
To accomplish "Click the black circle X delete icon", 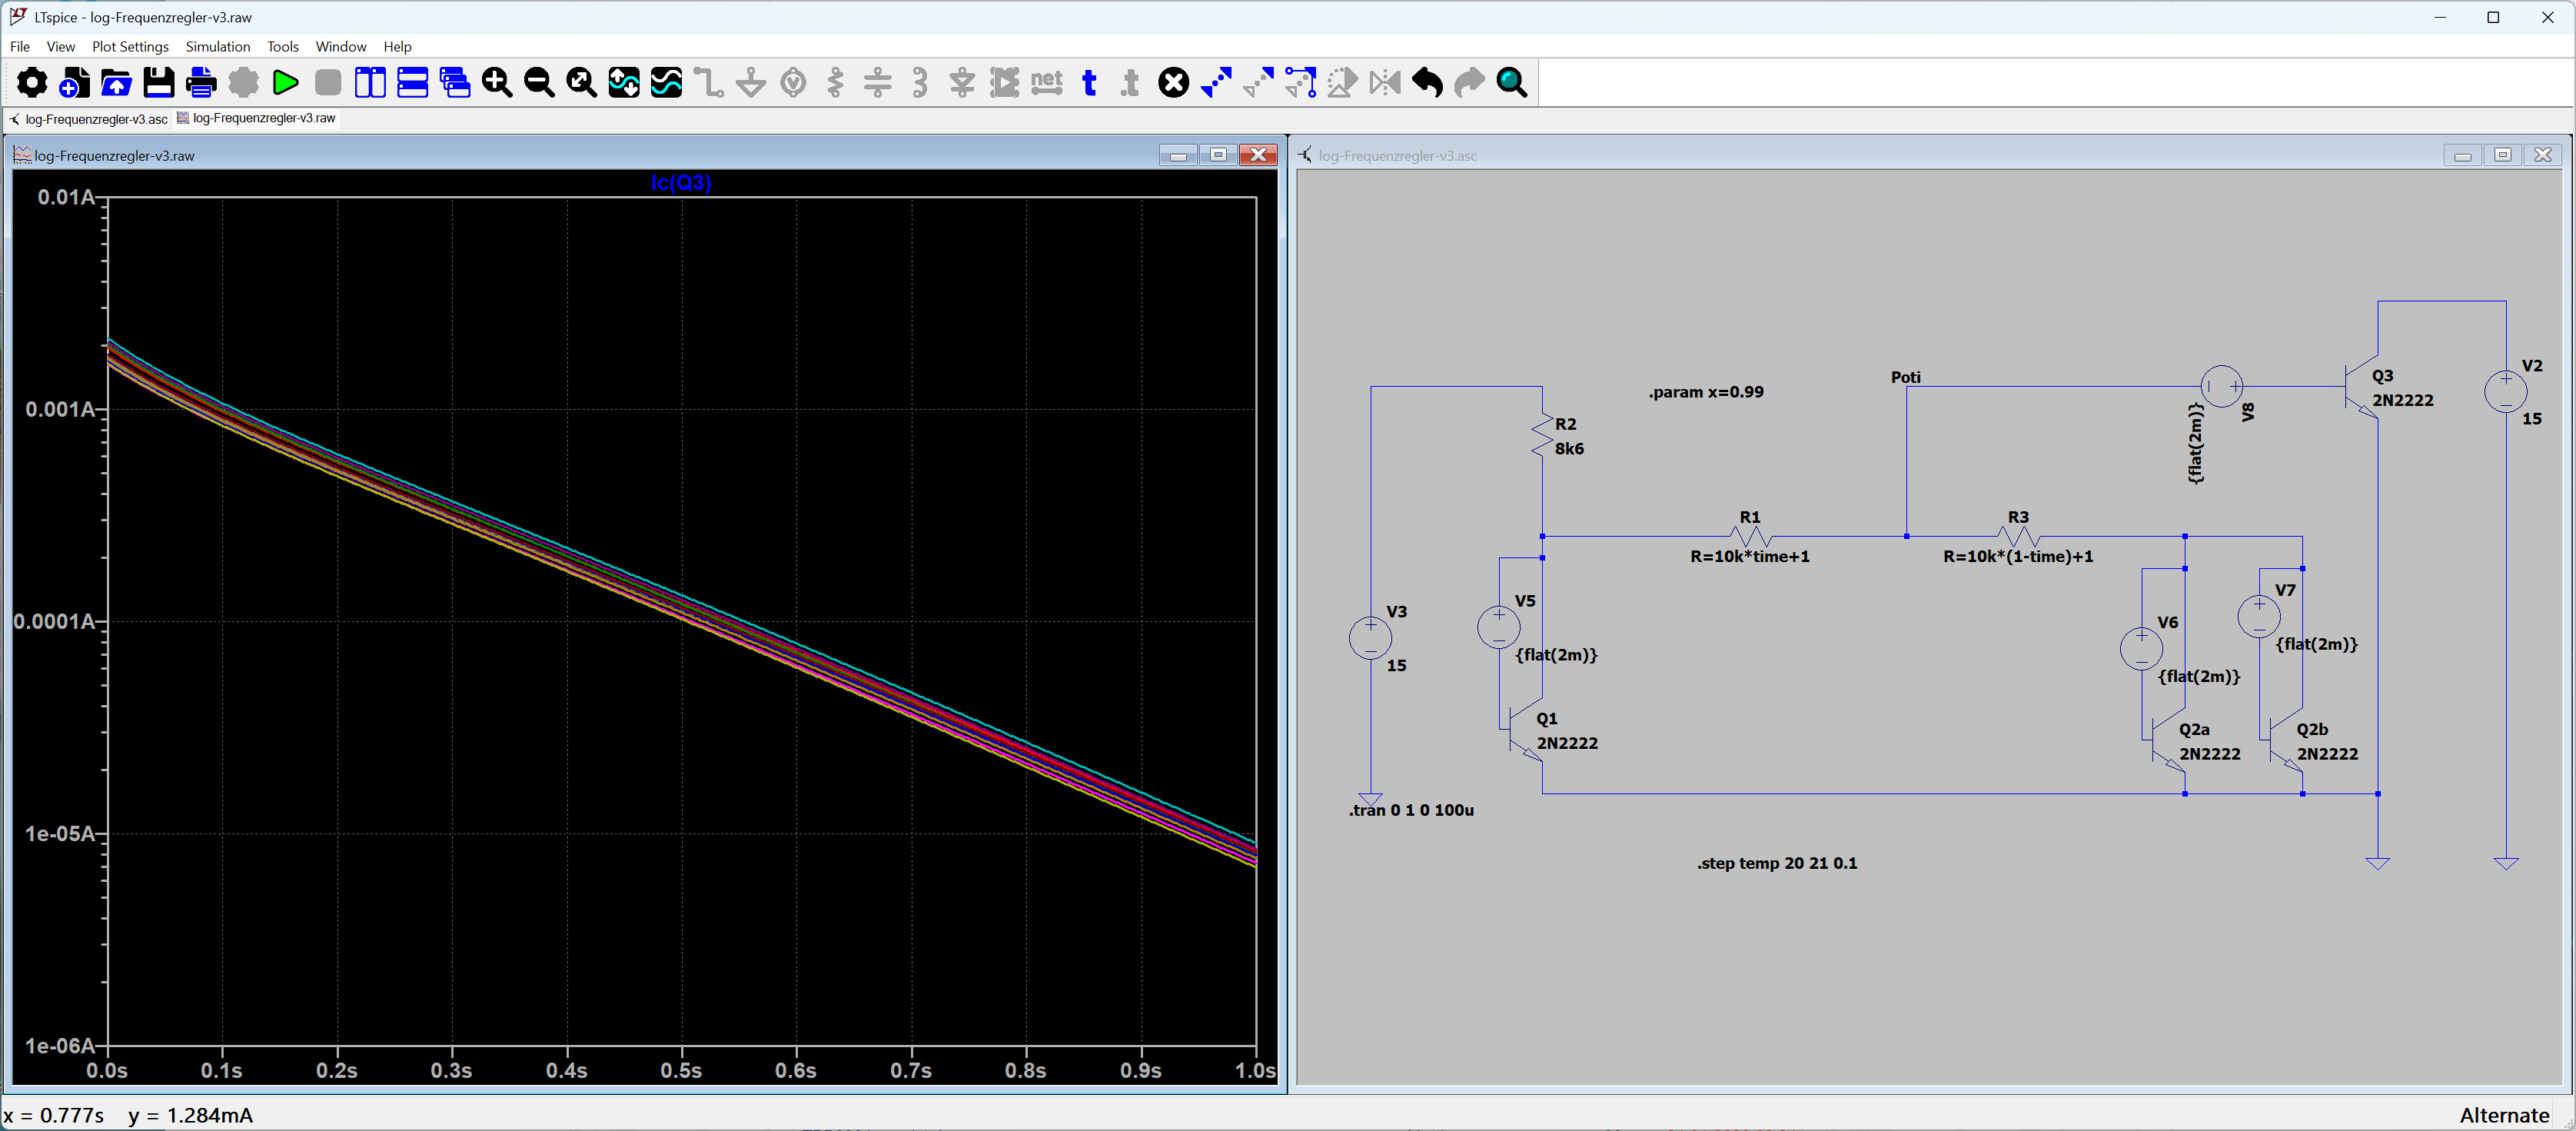I will 1173,83.
